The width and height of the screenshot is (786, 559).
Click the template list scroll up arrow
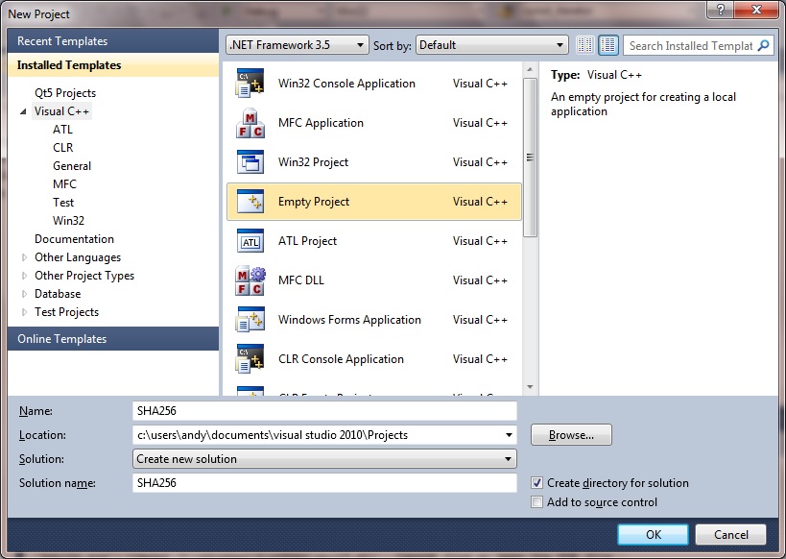[x=530, y=69]
